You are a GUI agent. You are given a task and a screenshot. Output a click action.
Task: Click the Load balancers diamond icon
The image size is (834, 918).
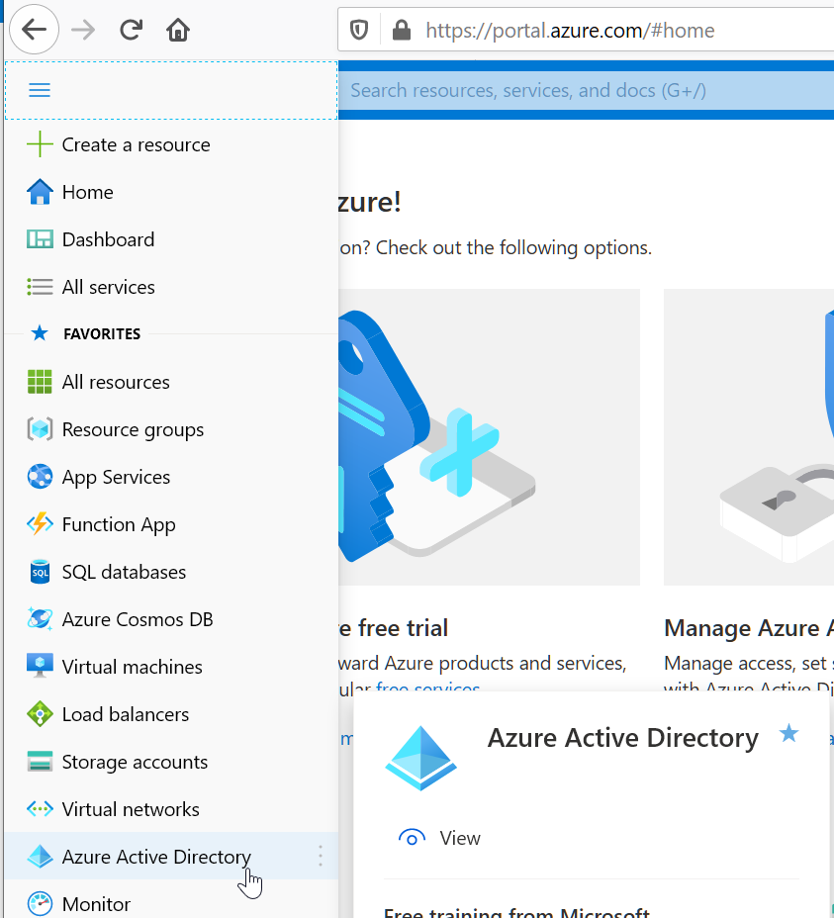(x=40, y=713)
